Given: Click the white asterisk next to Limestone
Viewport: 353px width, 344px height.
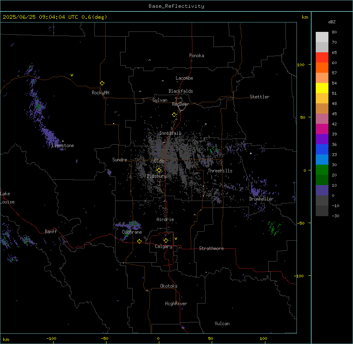Looking at the screenshot, I should (x=63, y=141).
